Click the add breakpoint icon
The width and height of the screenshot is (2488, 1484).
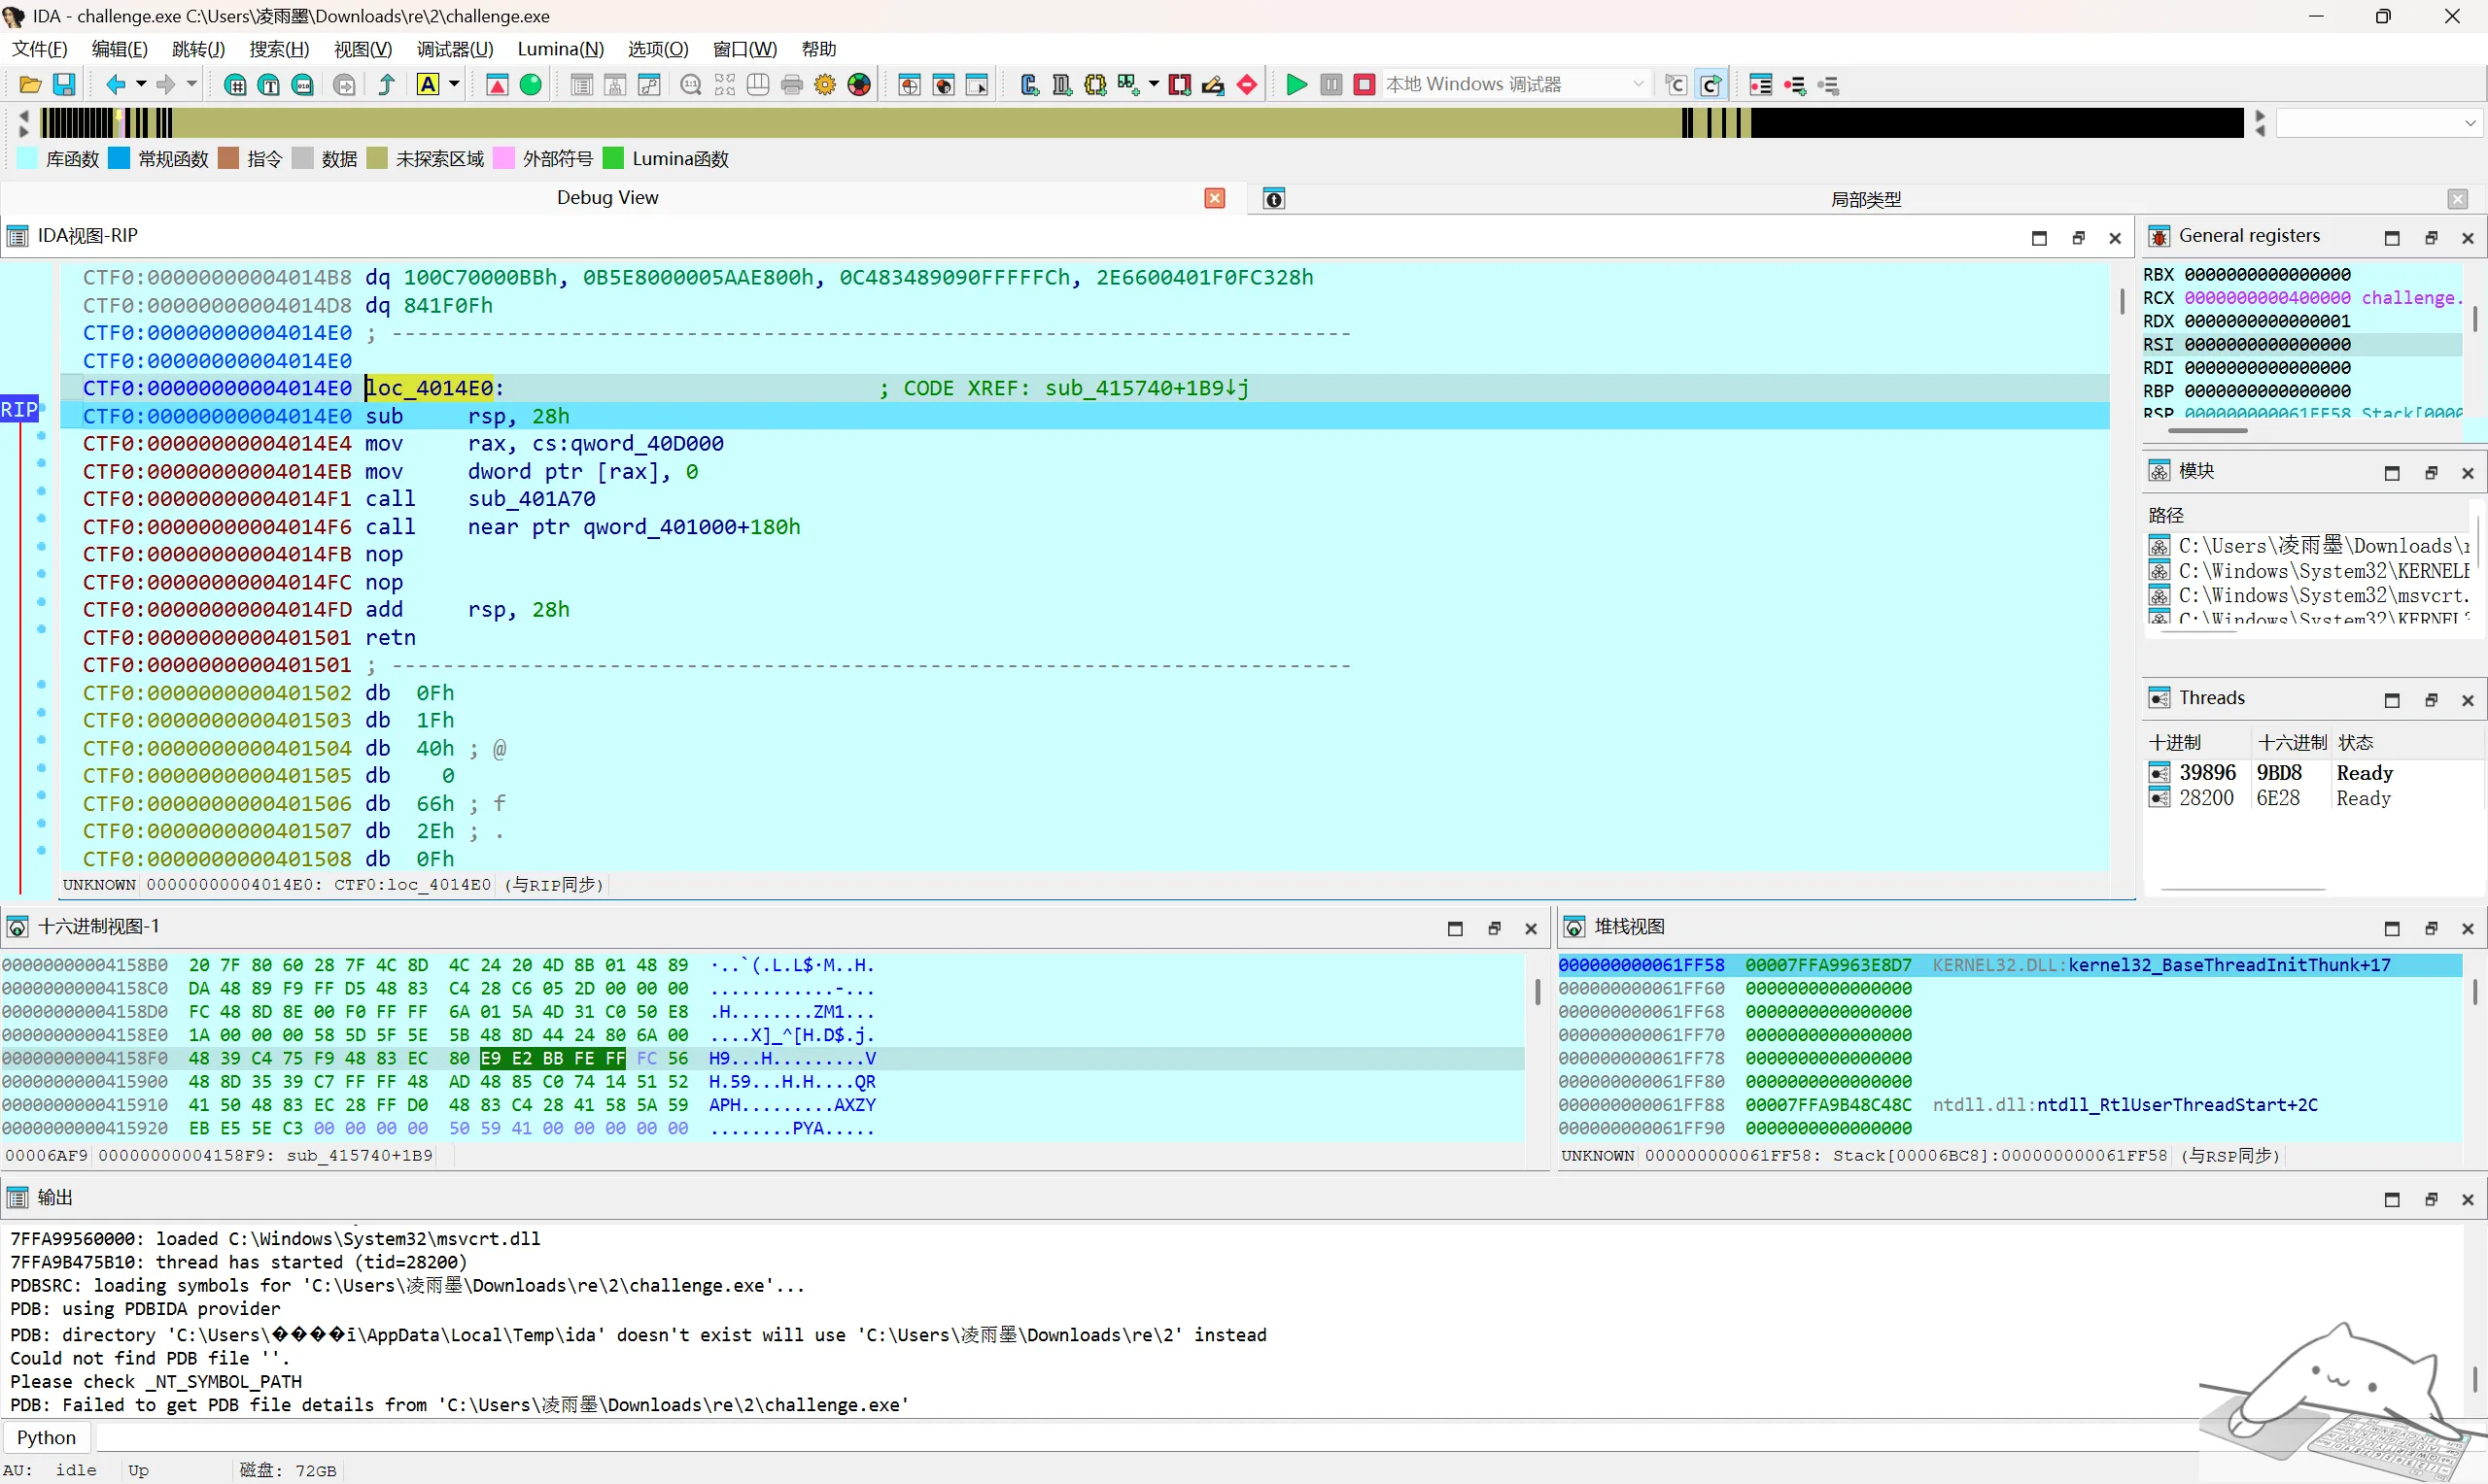[x=1796, y=85]
